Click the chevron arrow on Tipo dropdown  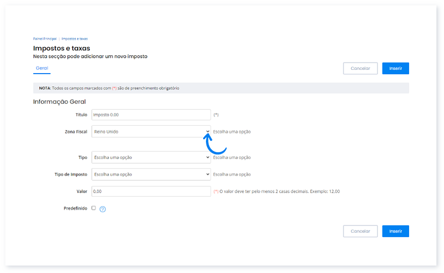point(208,157)
